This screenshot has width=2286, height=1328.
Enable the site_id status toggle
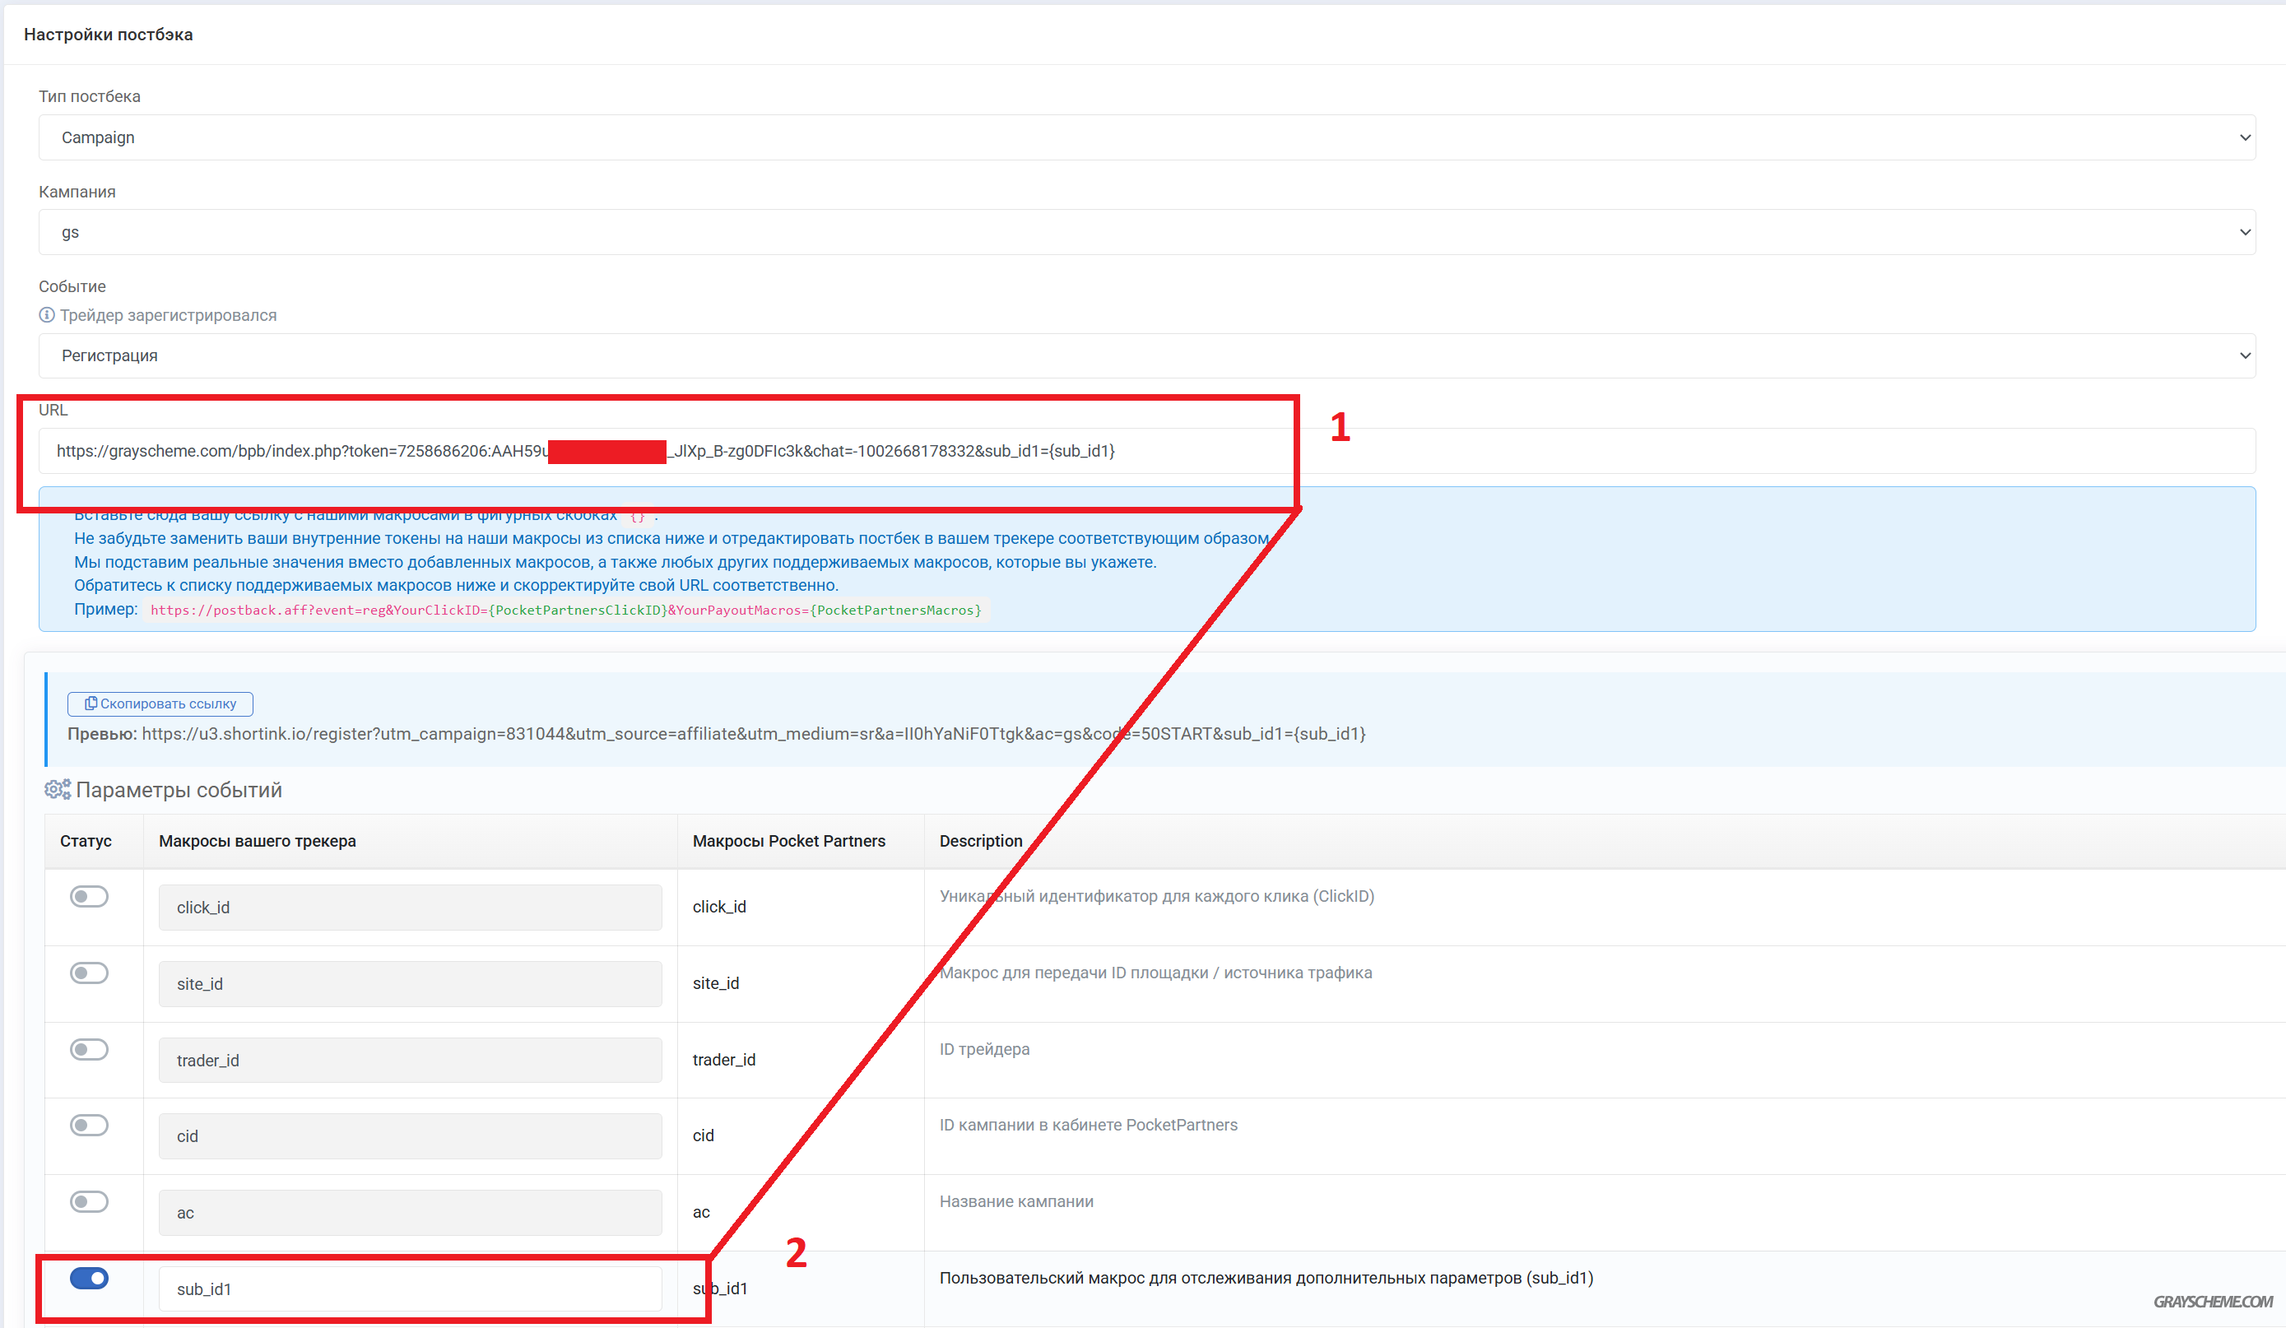pyautogui.click(x=89, y=973)
